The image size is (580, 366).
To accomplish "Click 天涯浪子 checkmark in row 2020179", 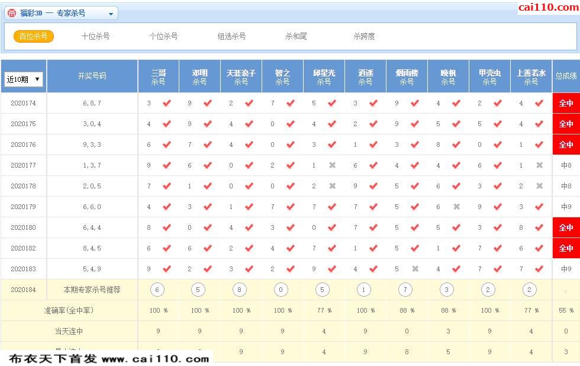I will [249, 207].
